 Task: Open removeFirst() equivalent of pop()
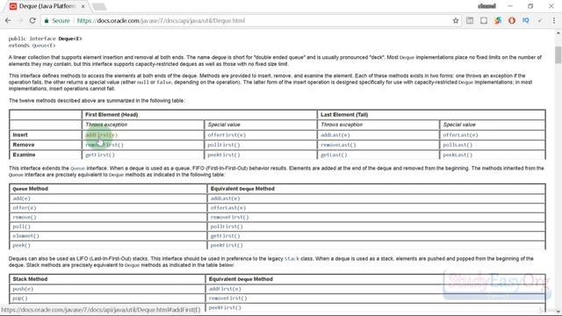coord(227,298)
